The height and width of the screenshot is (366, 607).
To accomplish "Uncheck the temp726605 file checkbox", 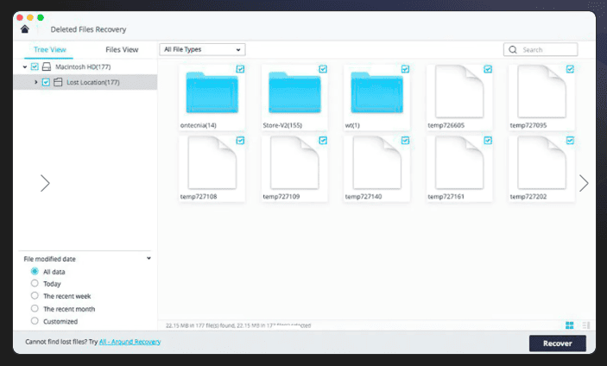I will (488, 69).
